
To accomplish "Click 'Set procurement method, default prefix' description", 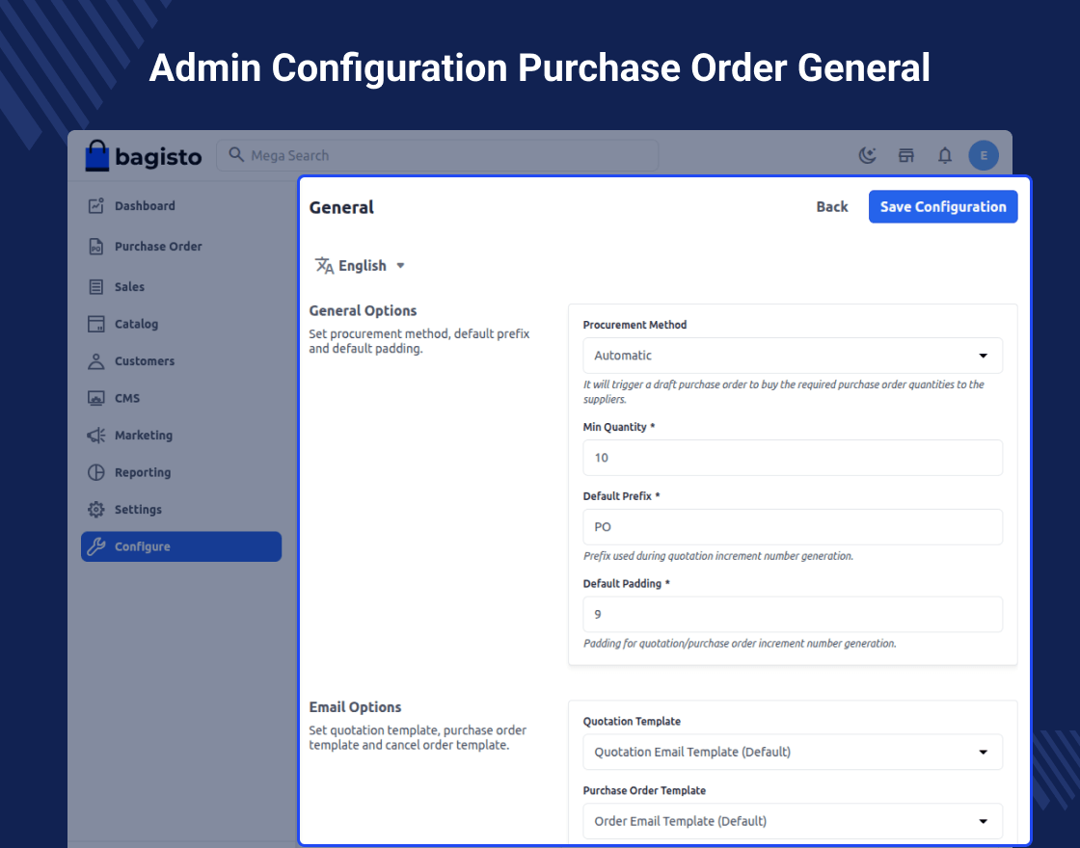I will [x=418, y=341].
